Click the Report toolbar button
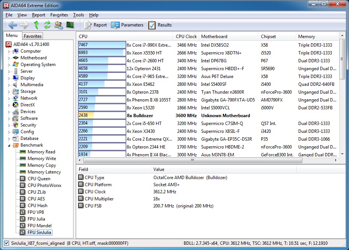Screen dimensions: 349x250 point(95,25)
